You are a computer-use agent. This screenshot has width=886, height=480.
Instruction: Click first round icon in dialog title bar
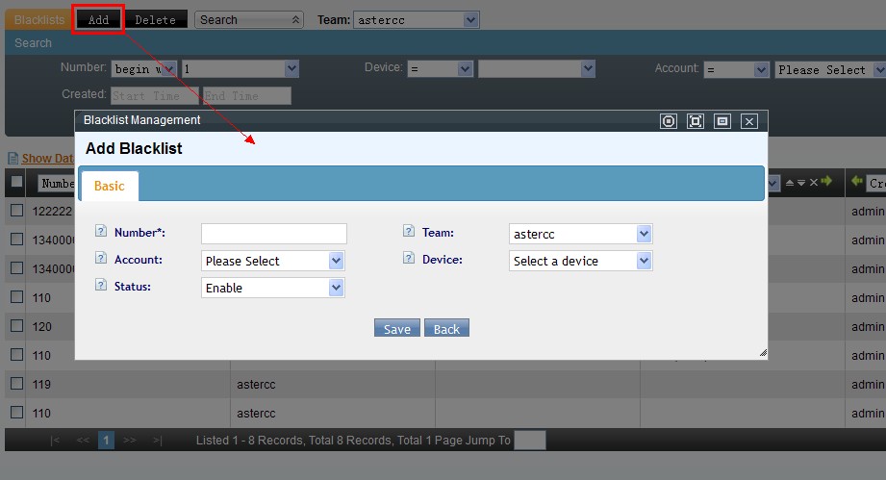[669, 120]
